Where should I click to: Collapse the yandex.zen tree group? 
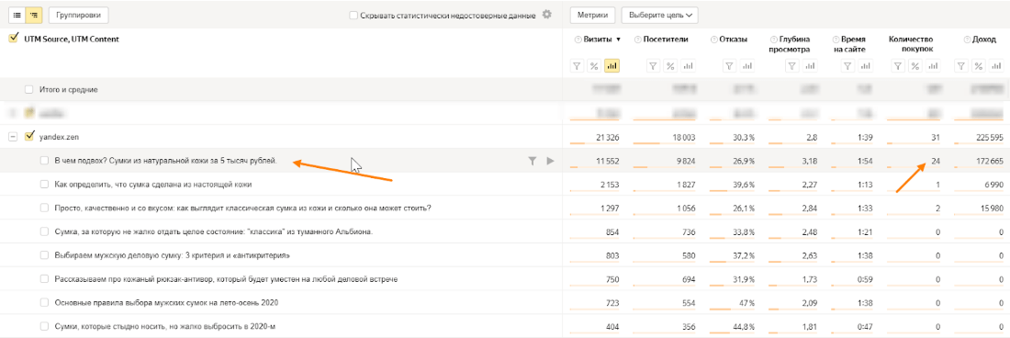[x=12, y=137]
